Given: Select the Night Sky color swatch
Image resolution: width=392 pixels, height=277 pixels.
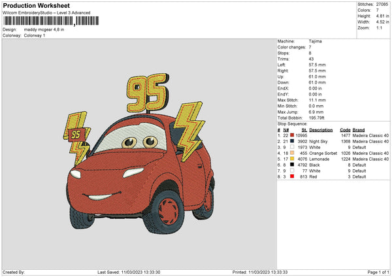Looking at the screenshot, I should (292, 141).
